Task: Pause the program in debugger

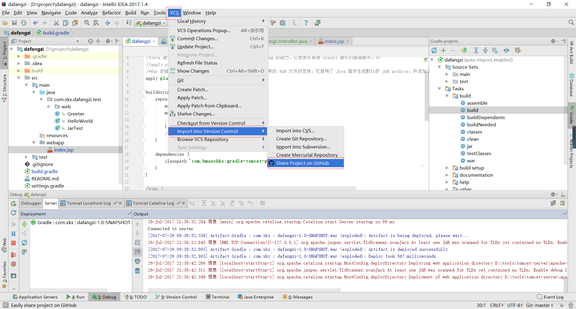Action: 13,234
